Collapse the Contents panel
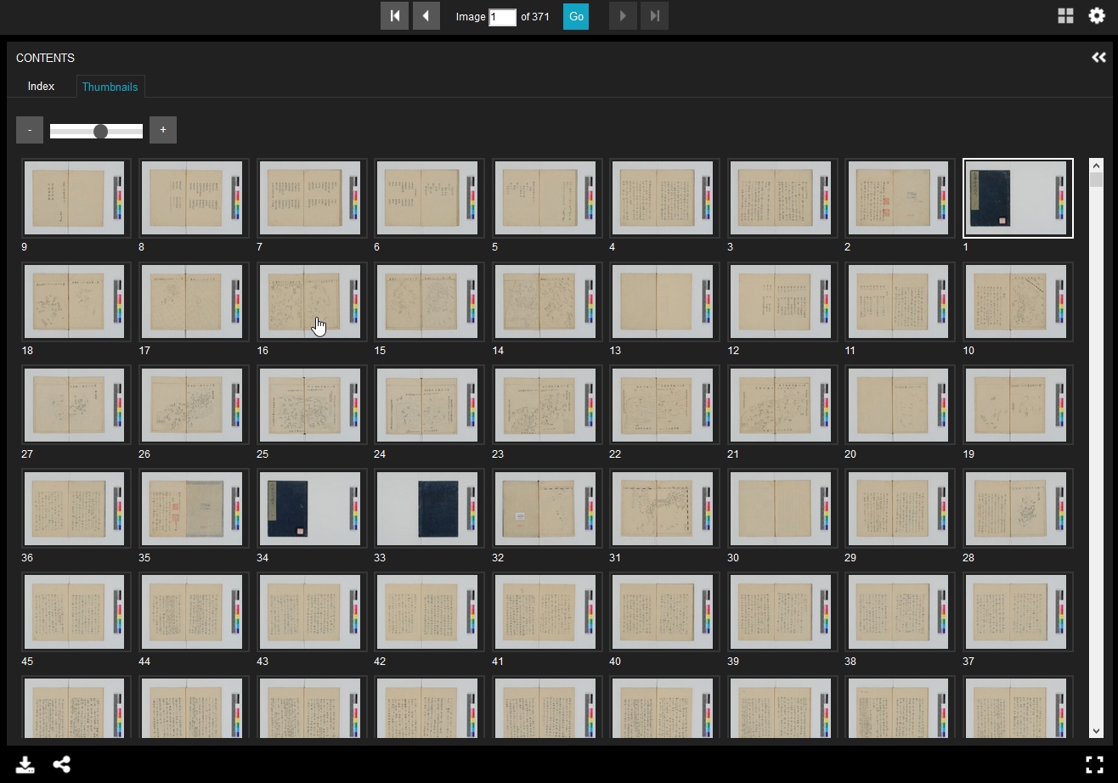The height and width of the screenshot is (783, 1118). [1098, 58]
